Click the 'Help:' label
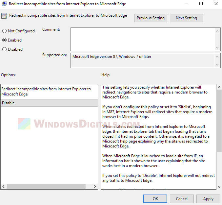This screenshot has width=222, height=205. pos(106,75)
